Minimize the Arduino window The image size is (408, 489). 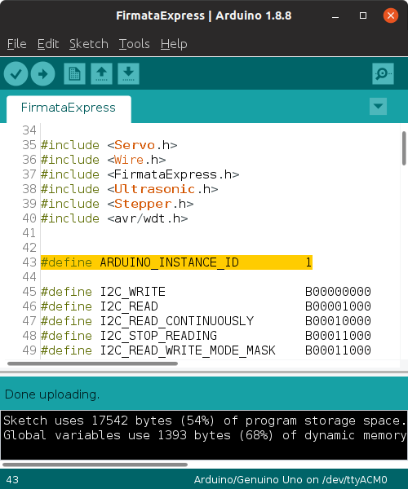coord(335,16)
